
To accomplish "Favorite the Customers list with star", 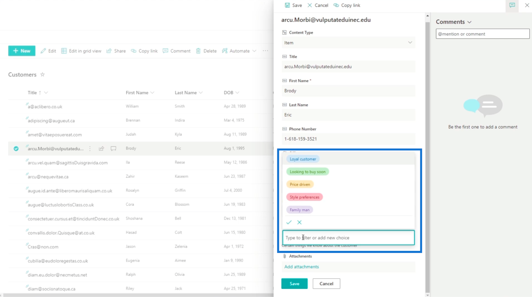I will (43, 74).
